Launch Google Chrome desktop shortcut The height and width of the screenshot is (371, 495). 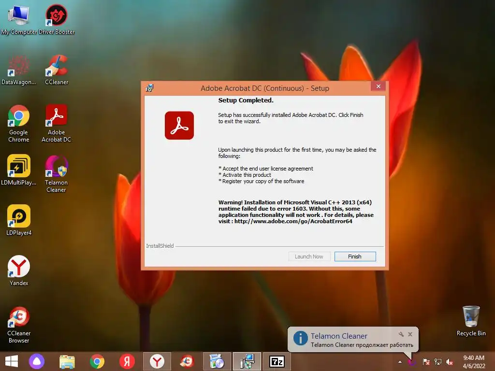pyautogui.click(x=19, y=124)
